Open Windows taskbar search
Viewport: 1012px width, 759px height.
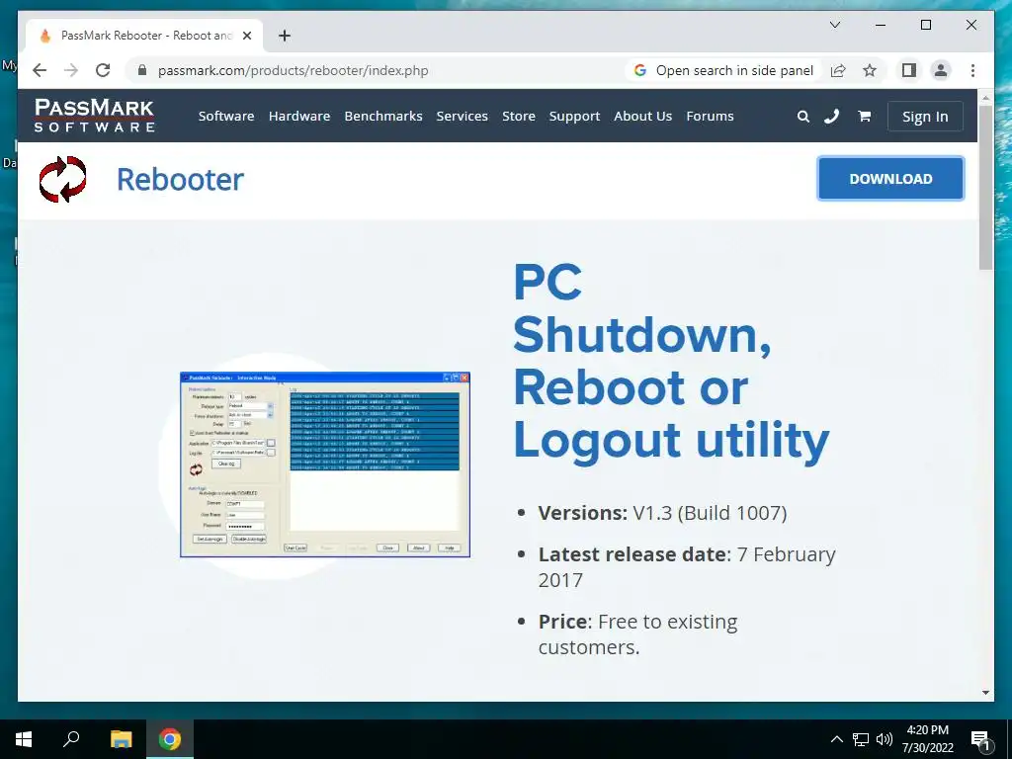[71, 739]
